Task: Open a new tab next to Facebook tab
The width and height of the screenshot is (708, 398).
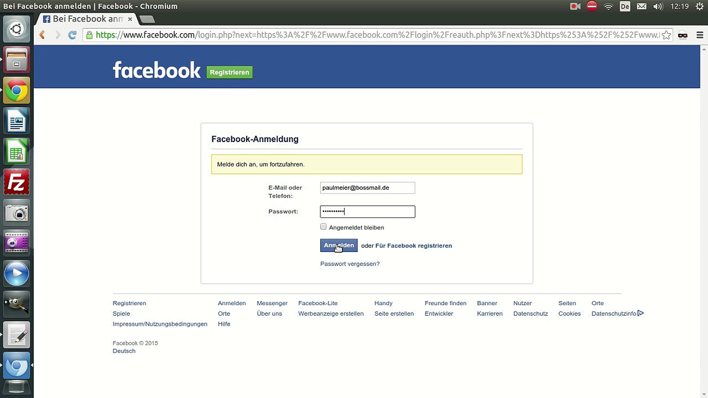Action: (x=147, y=19)
